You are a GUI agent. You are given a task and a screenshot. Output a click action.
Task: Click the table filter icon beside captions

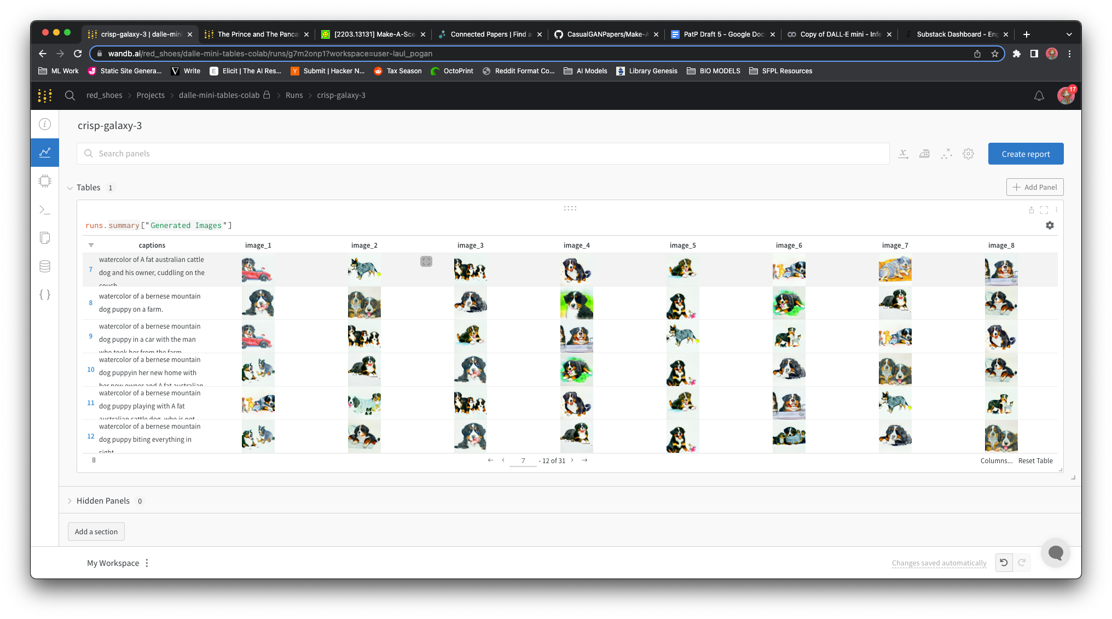pyautogui.click(x=91, y=245)
